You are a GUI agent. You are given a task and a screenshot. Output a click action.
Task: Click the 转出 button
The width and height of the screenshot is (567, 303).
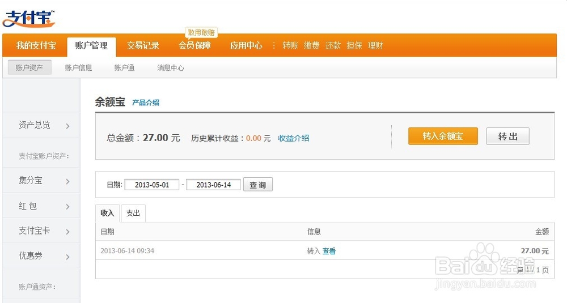[x=507, y=136]
